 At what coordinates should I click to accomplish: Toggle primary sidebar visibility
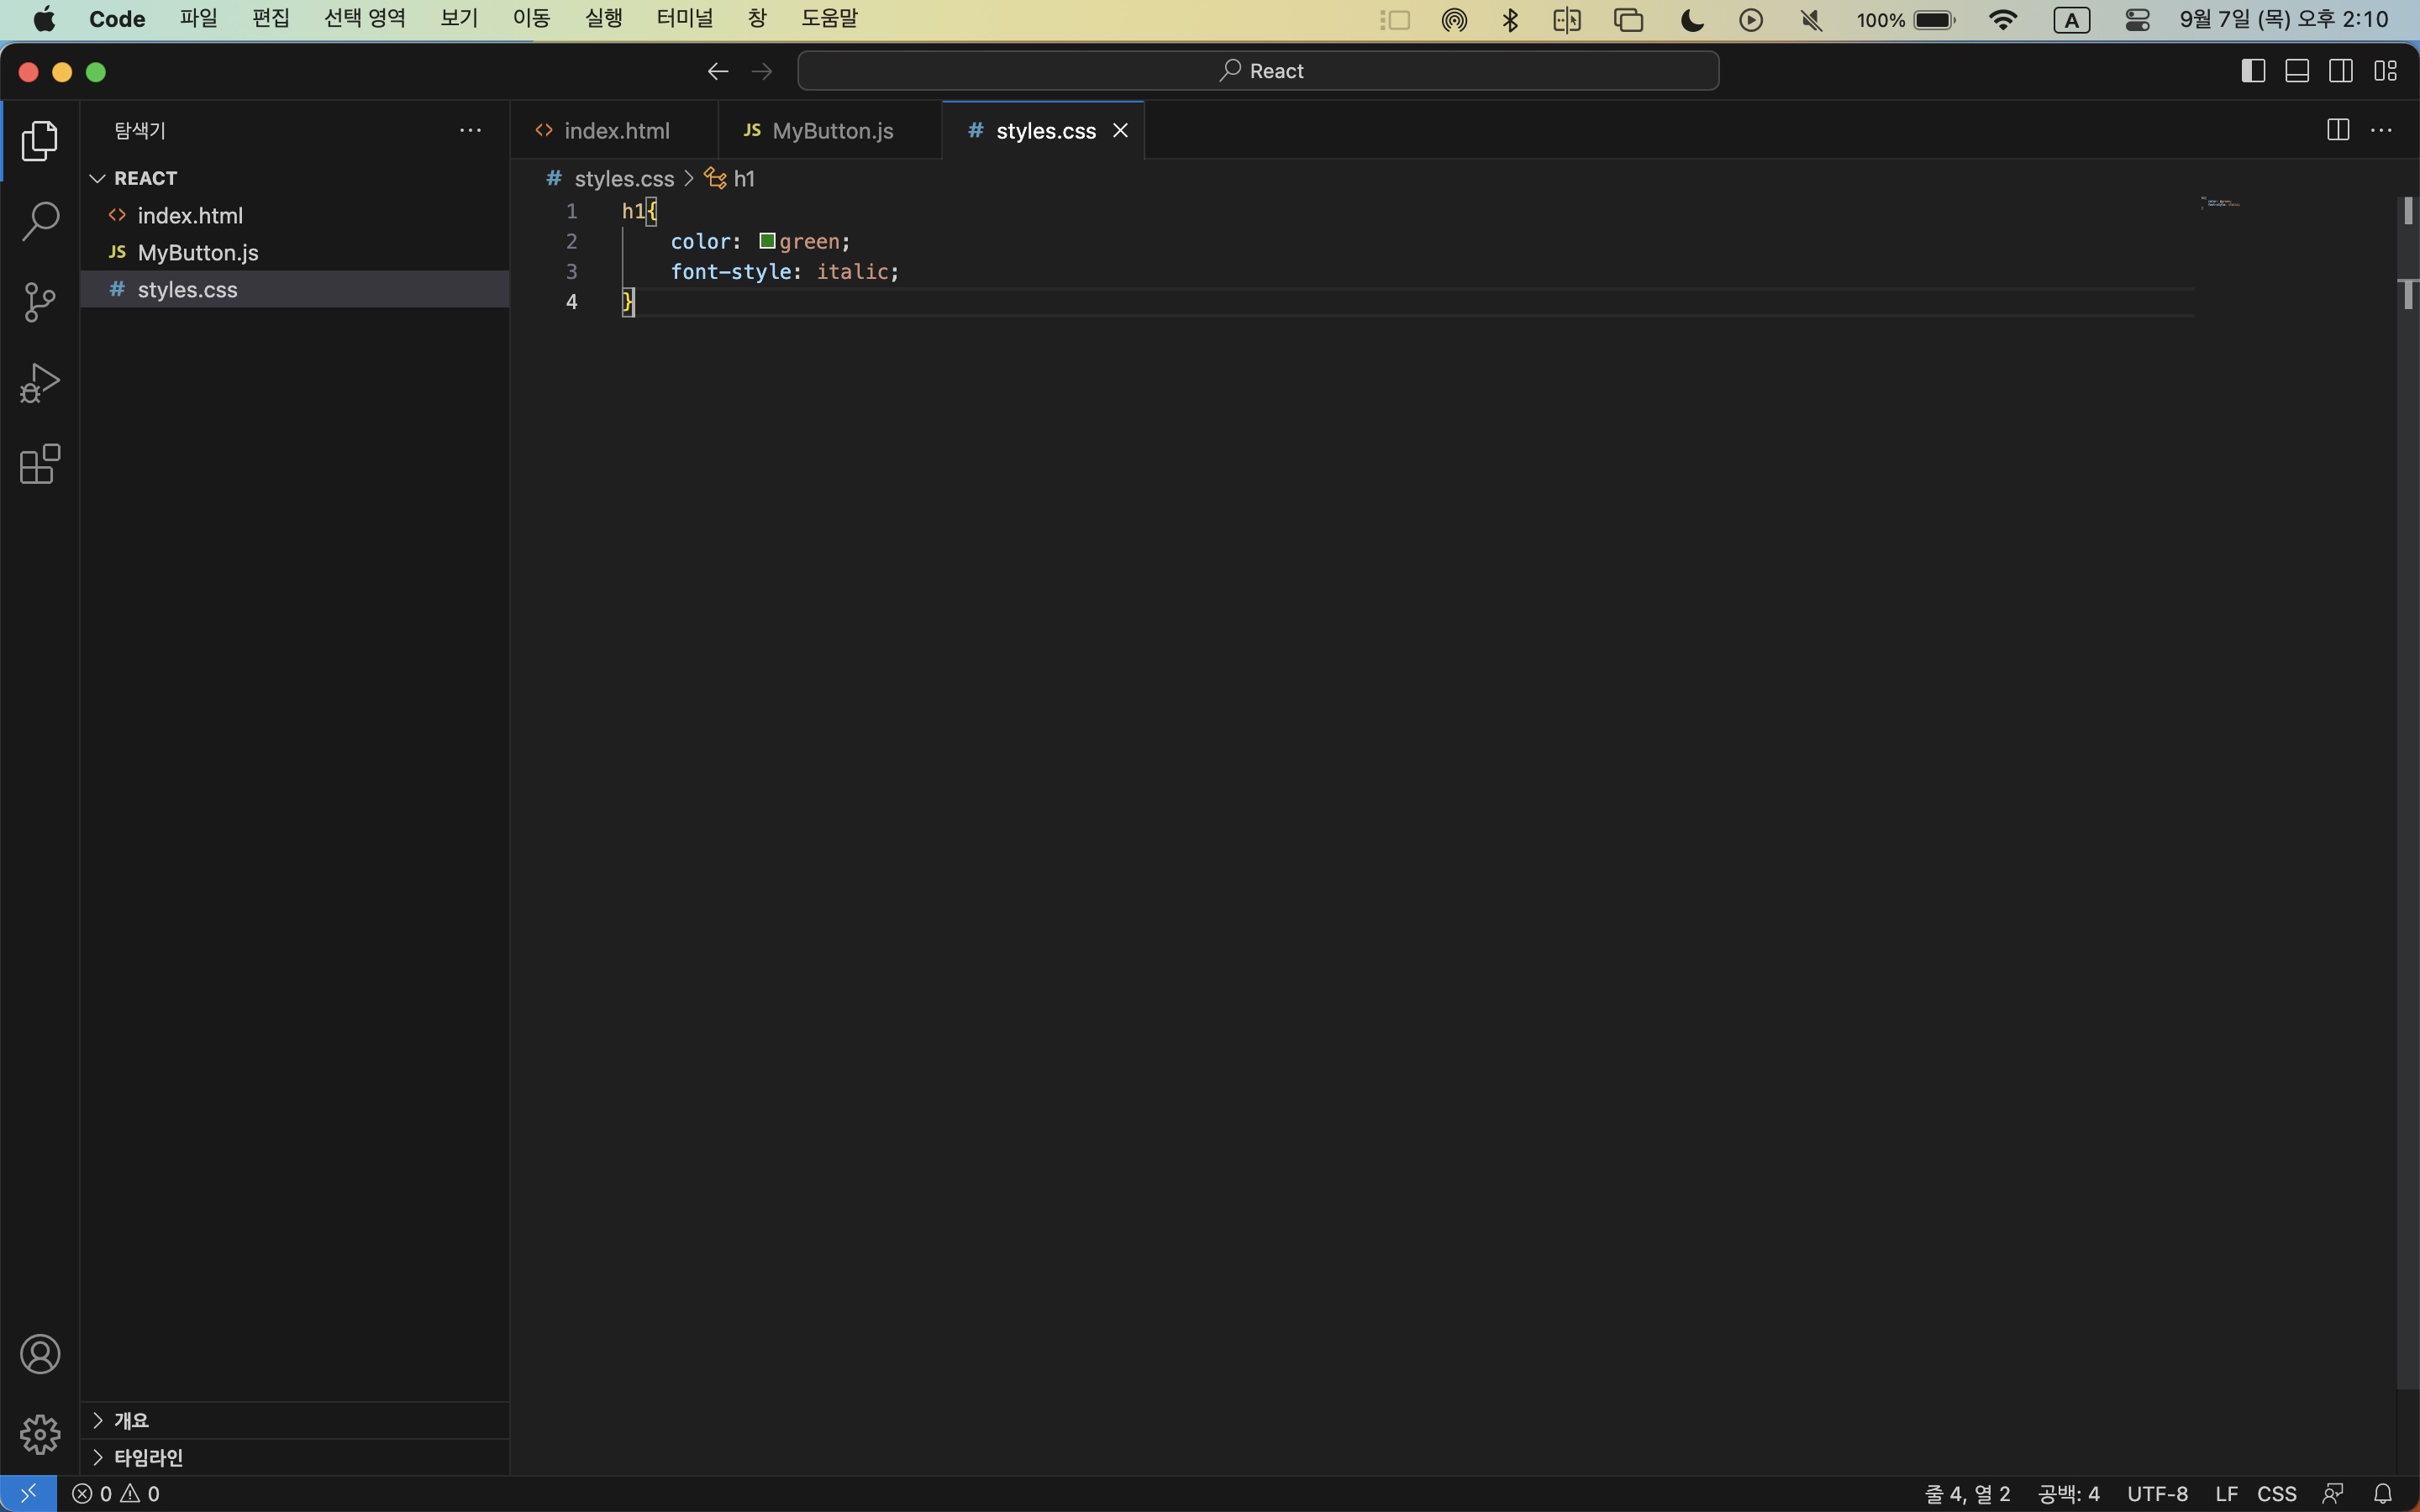[x=2252, y=71]
